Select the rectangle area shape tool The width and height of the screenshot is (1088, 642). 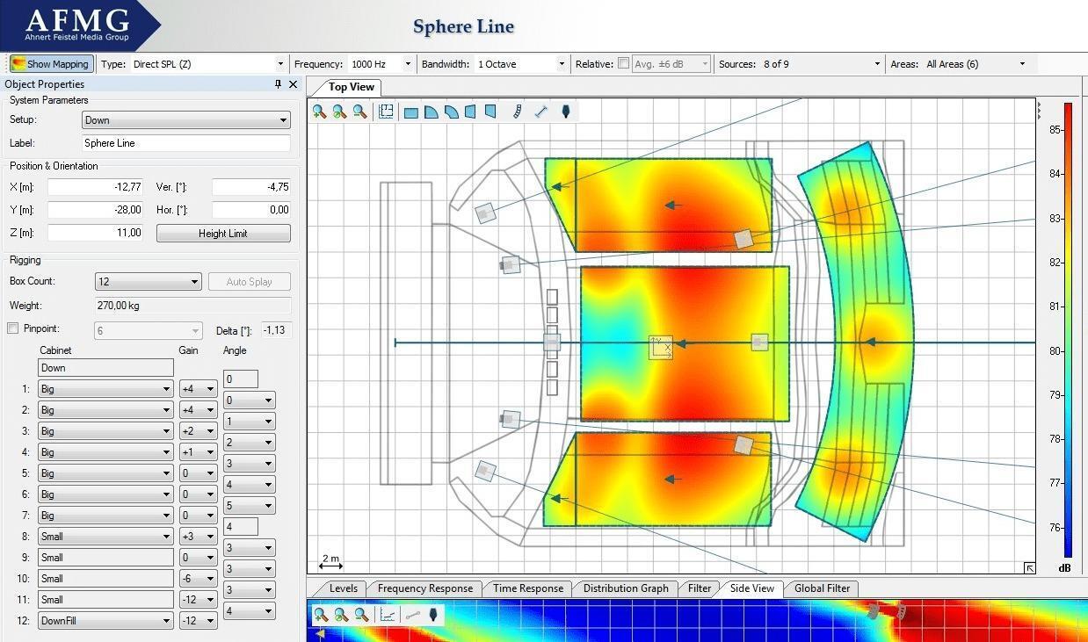tap(410, 112)
